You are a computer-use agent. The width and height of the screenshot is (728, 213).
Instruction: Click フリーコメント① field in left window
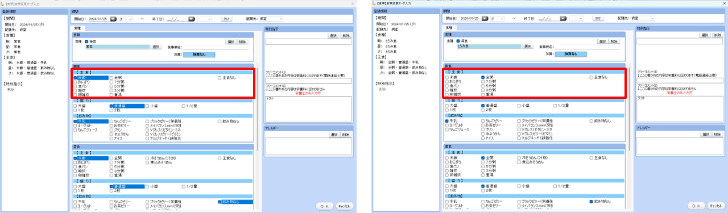[x=308, y=81]
